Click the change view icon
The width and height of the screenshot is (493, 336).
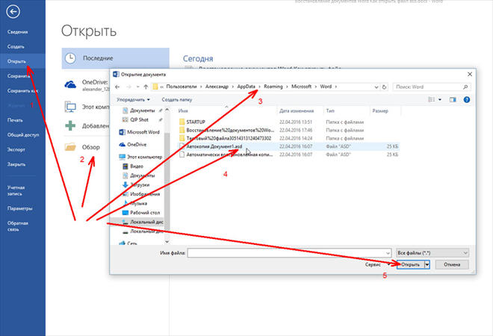point(432,99)
